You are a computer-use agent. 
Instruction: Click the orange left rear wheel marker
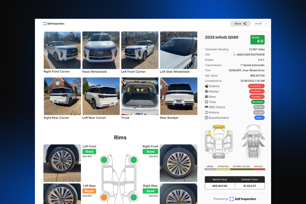click(104, 197)
